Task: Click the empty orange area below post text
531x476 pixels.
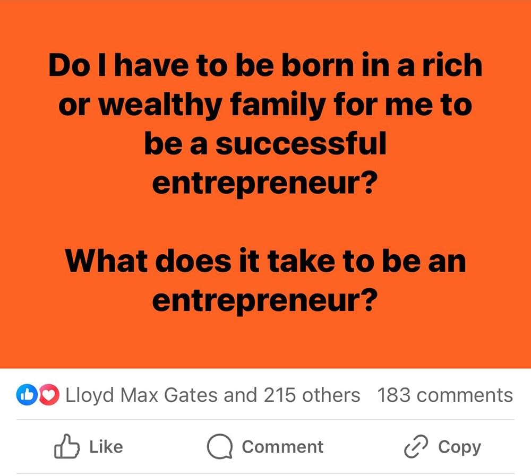Action: click(265, 340)
